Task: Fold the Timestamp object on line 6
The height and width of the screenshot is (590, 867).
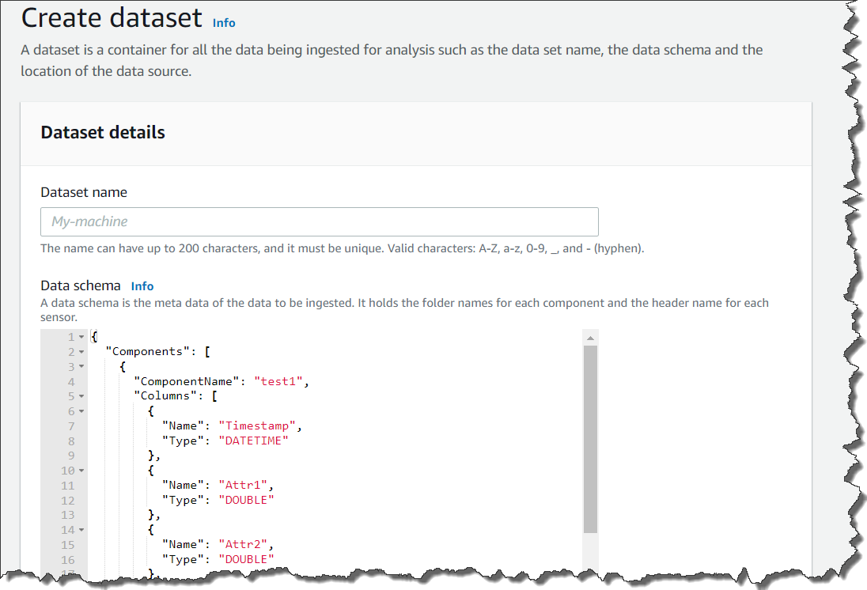Action: pos(81,411)
